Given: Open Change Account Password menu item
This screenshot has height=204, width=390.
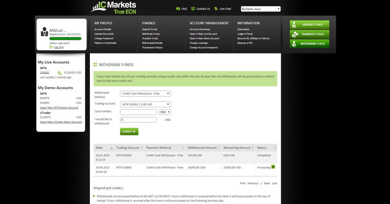Looking at the screenshot, I should tap(204, 47).
